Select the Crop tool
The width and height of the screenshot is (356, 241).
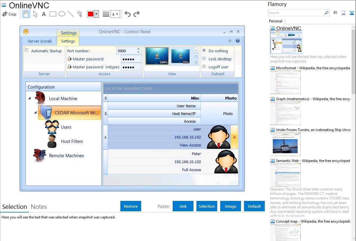click(9, 14)
